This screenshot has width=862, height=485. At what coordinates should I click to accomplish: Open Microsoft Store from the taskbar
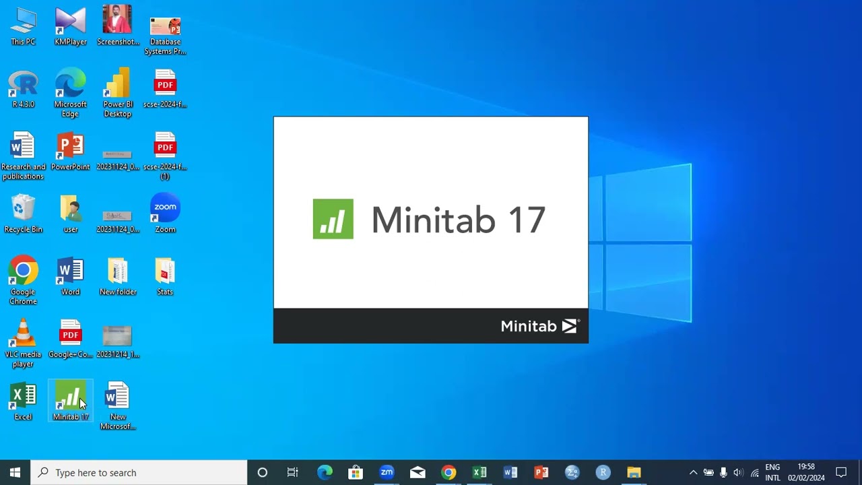(x=356, y=472)
